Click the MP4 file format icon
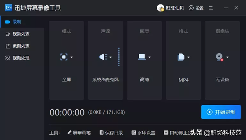The image size is (246, 140). (x=181, y=57)
